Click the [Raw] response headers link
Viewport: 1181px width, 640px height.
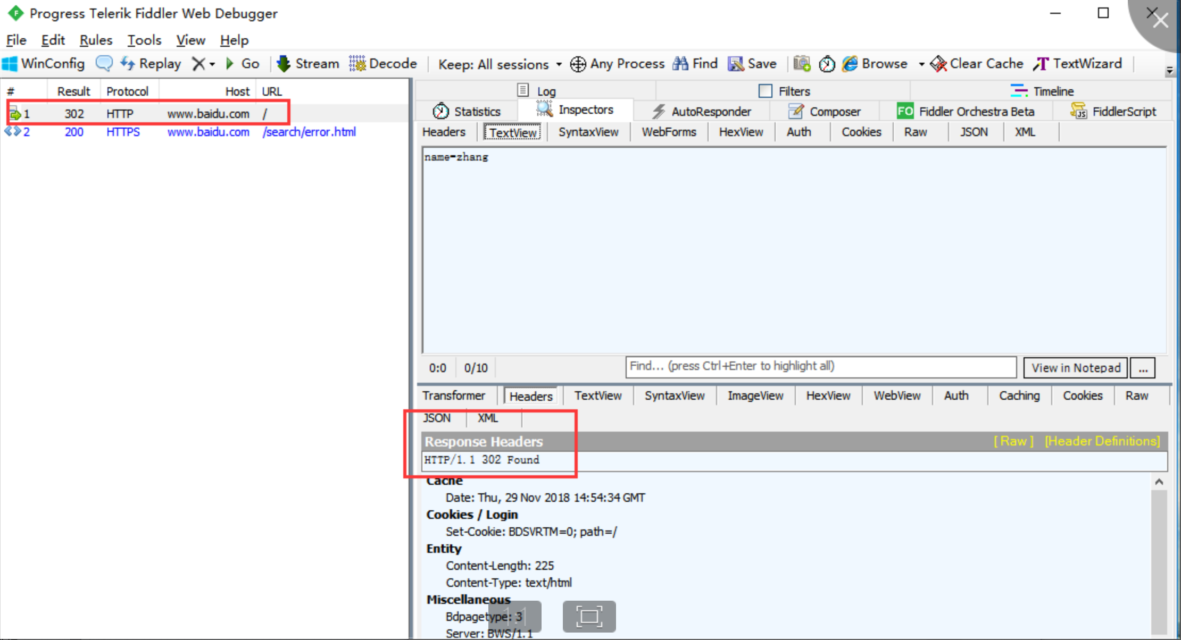pyautogui.click(x=1013, y=441)
